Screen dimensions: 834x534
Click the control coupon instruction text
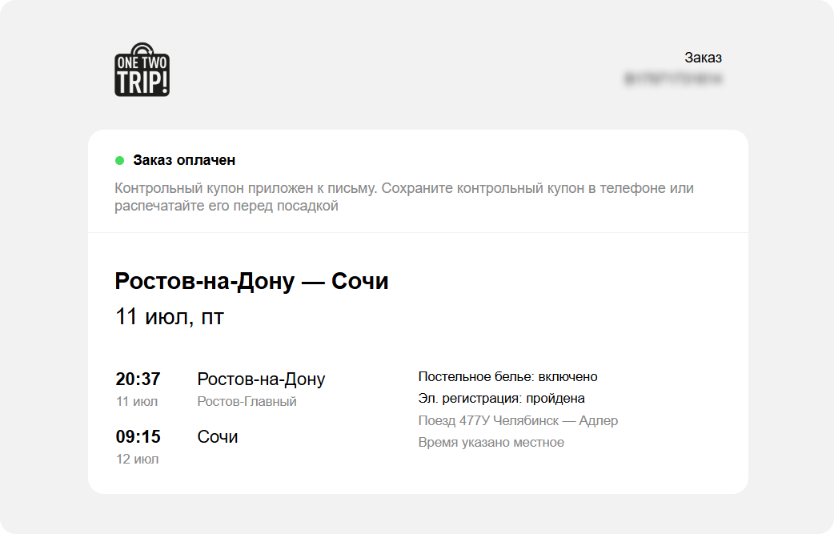403,197
